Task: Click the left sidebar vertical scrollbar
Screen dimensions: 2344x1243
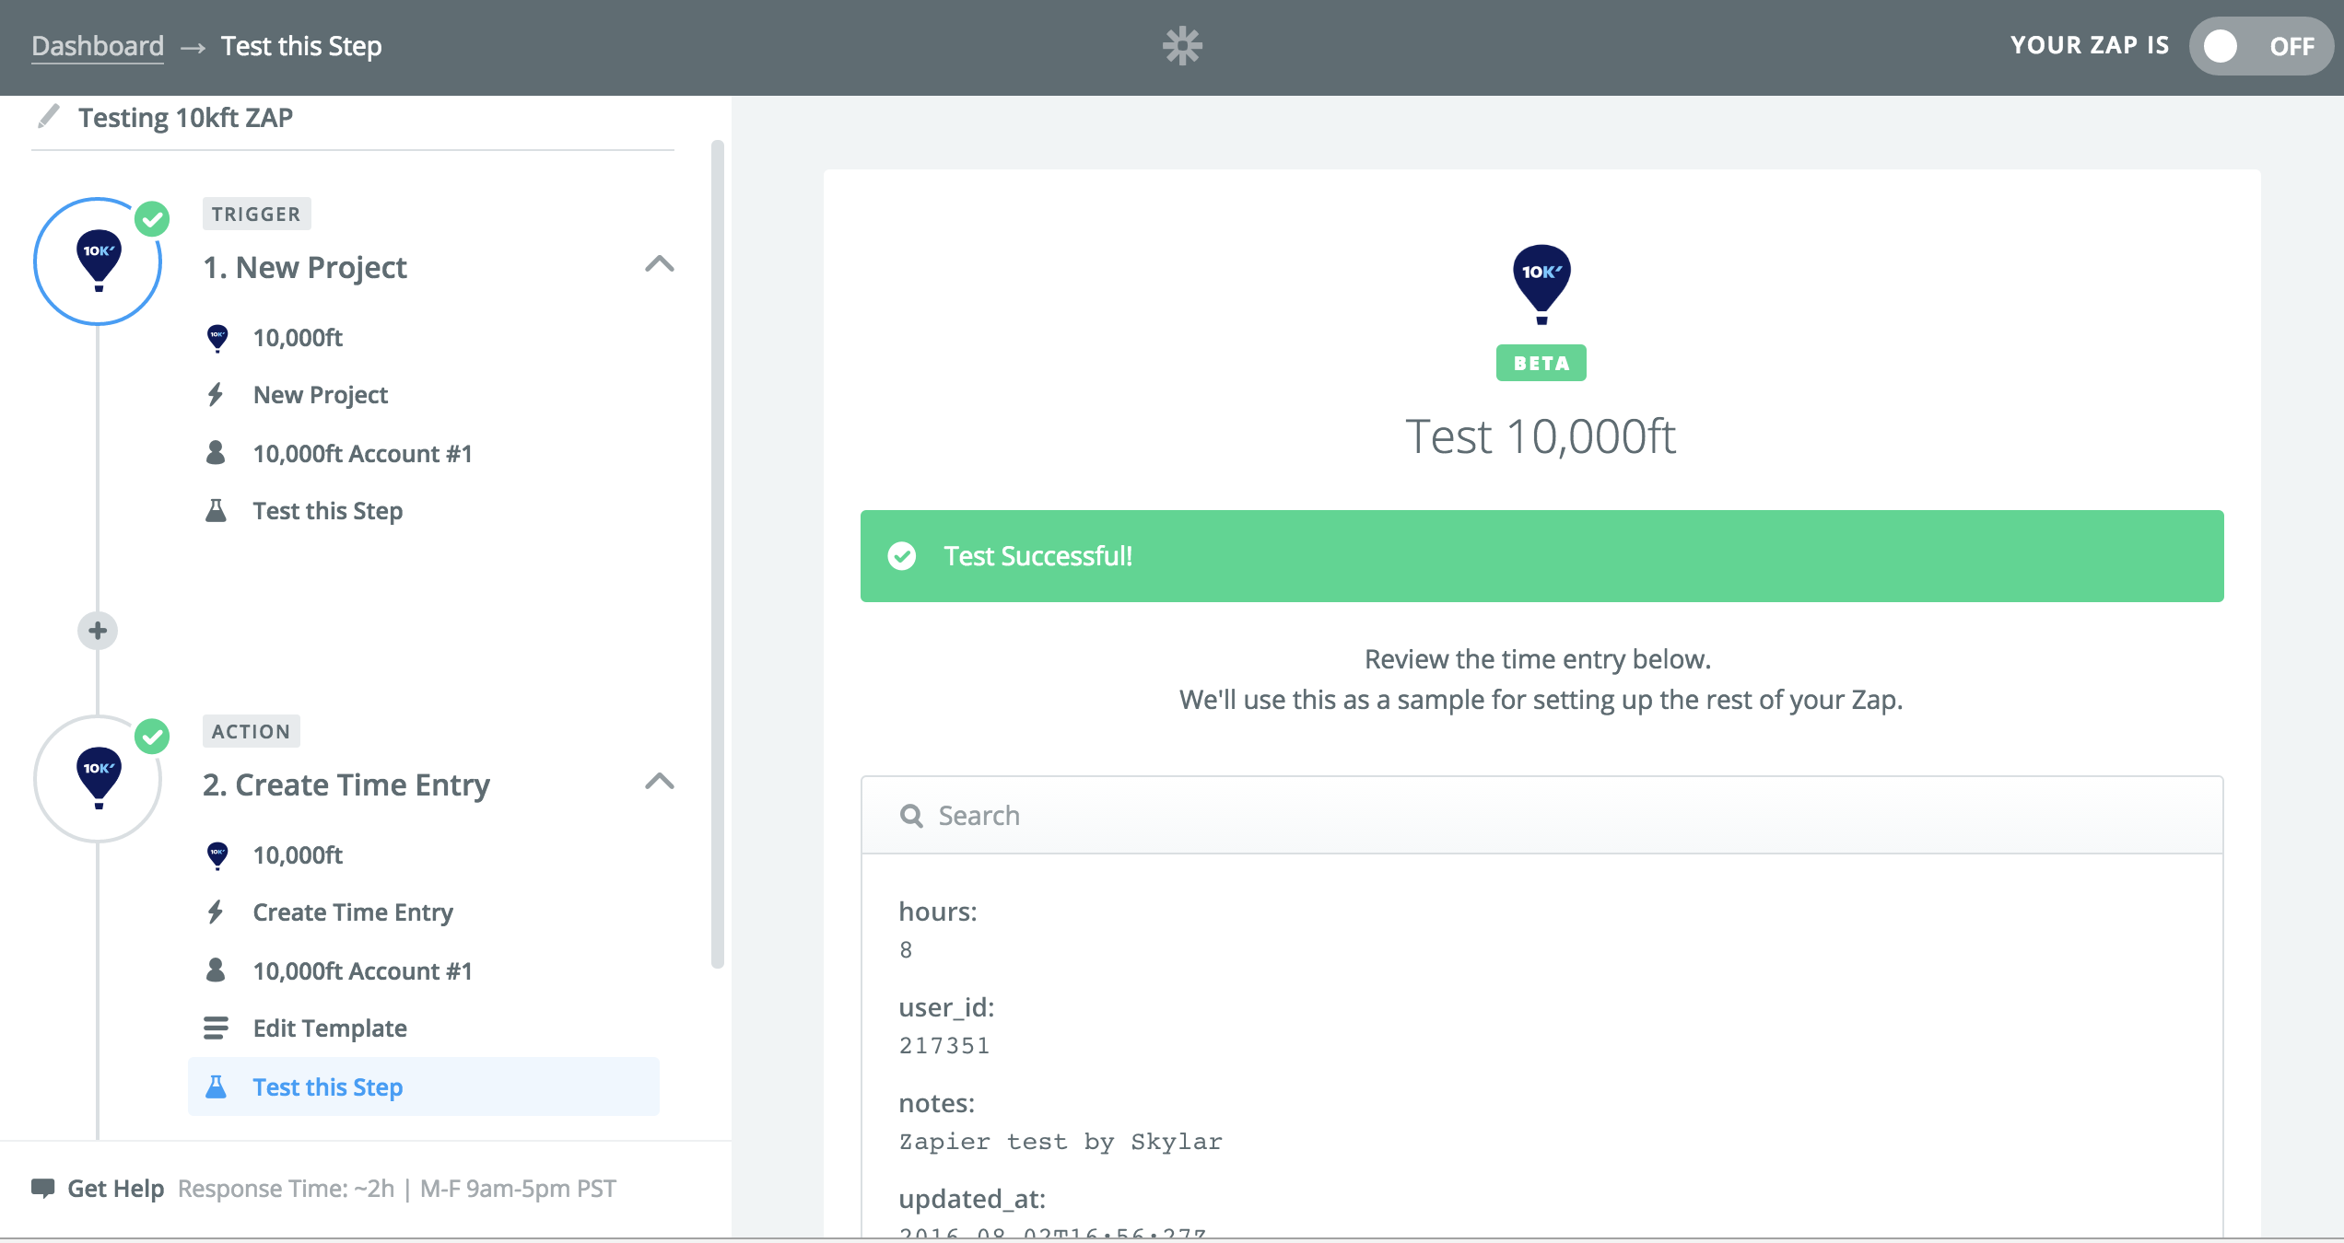Action: coord(718,554)
